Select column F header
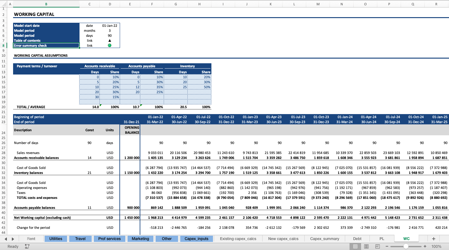The width and height of the screenshot is (449, 250). pyautogui.click(x=152, y=4)
